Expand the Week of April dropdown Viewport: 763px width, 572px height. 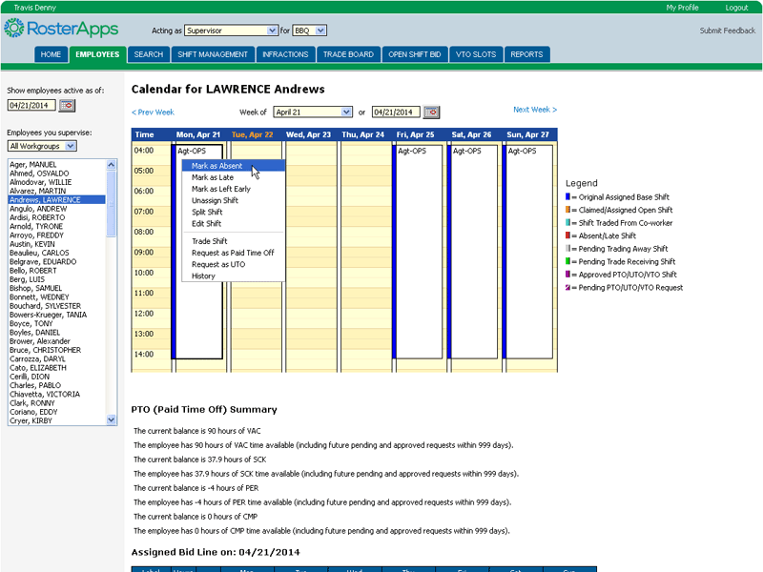click(346, 112)
